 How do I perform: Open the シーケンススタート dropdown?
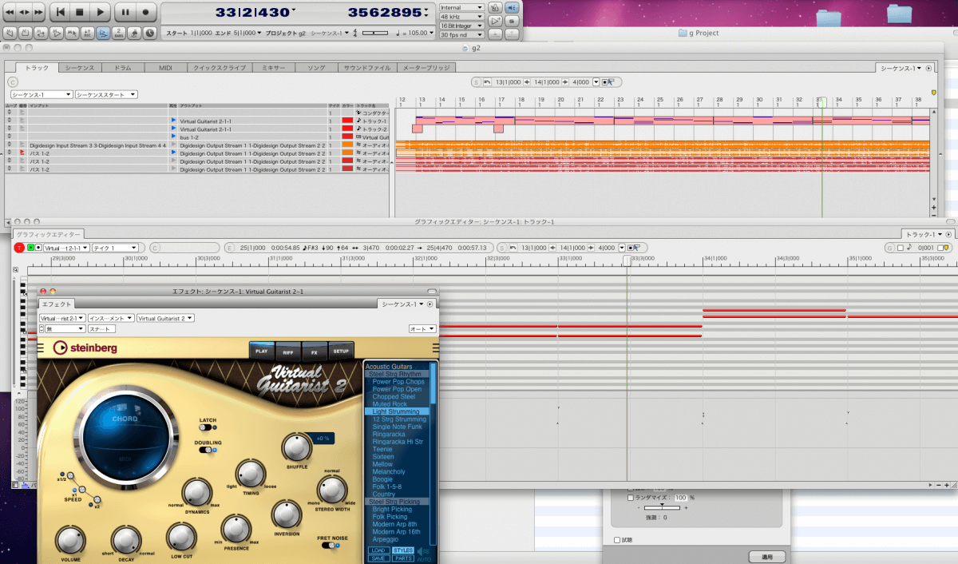pos(107,94)
